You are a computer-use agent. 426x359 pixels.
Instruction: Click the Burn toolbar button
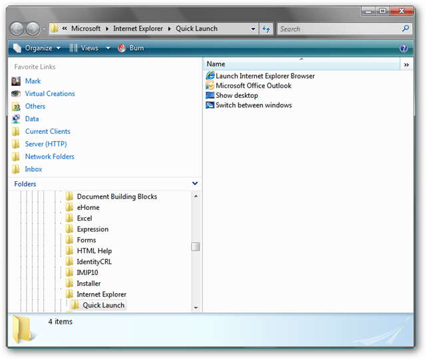click(130, 48)
